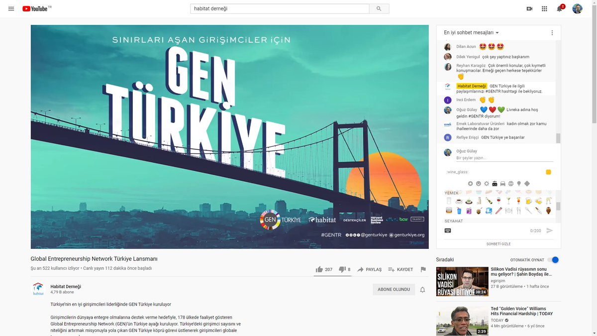
Task: Send the chat message arrow
Action: (x=549, y=230)
